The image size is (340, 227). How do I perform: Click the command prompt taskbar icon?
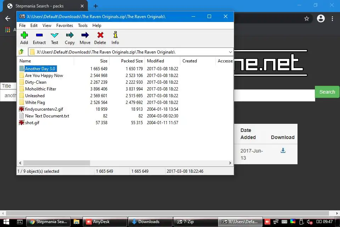click(20, 222)
